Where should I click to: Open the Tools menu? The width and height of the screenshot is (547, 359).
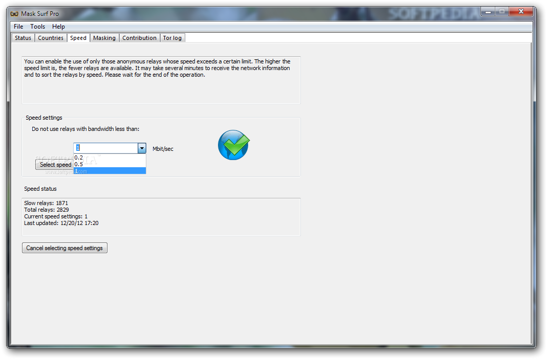(x=38, y=27)
